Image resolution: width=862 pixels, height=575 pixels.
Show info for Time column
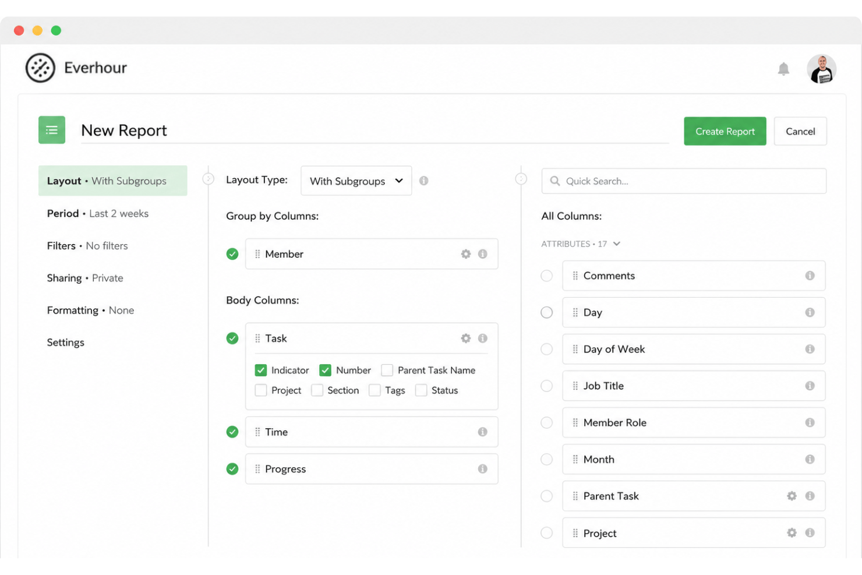pyautogui.click(x=483, y=432)
